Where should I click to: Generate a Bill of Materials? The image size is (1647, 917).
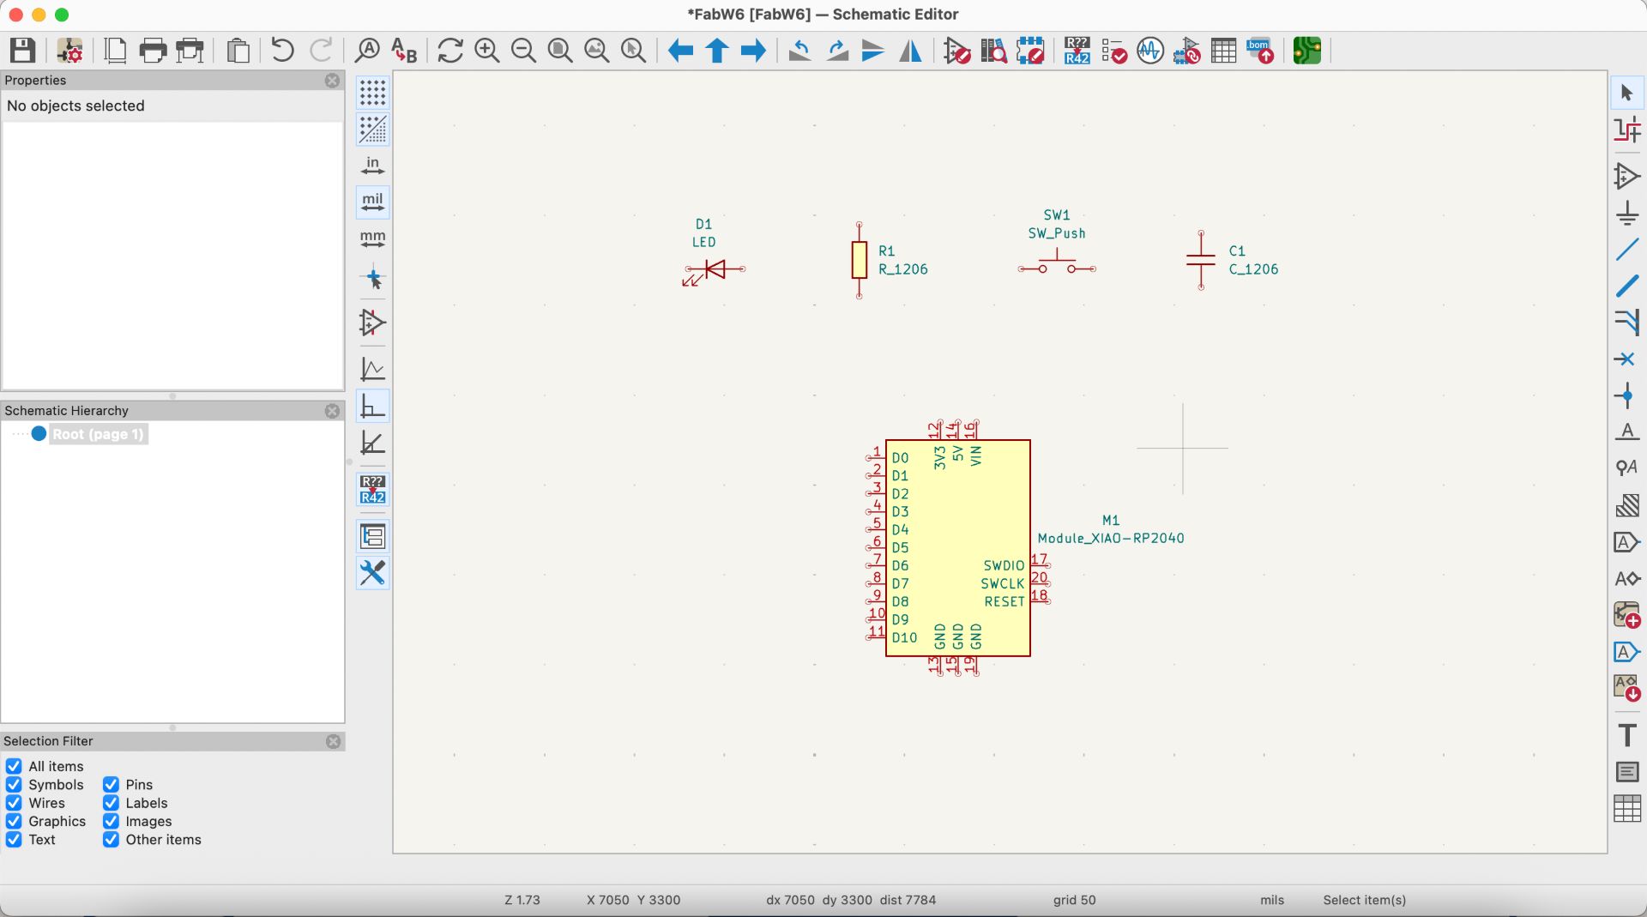click(x=1260, y=51)
